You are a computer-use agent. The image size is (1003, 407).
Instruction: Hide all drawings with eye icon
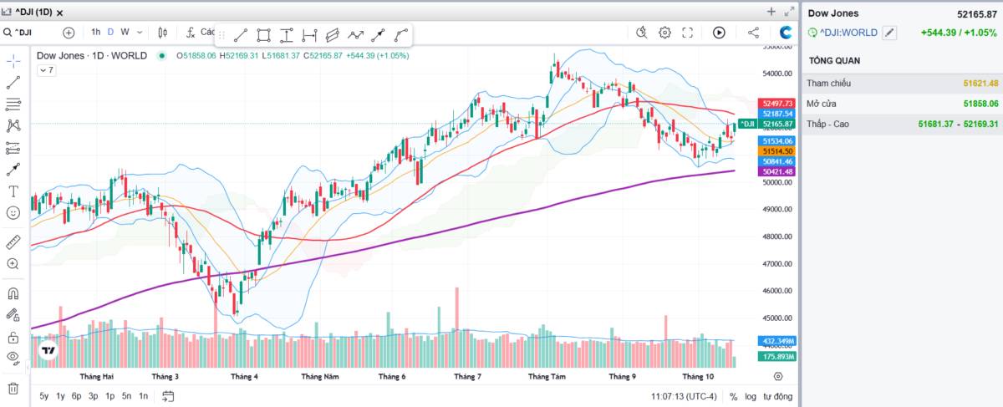(13, 359)
